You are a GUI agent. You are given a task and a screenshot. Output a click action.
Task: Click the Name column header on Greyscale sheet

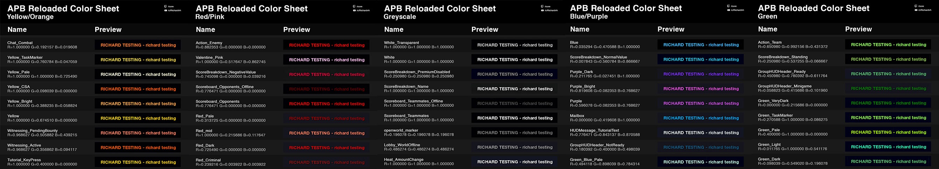tap(394, 29)
